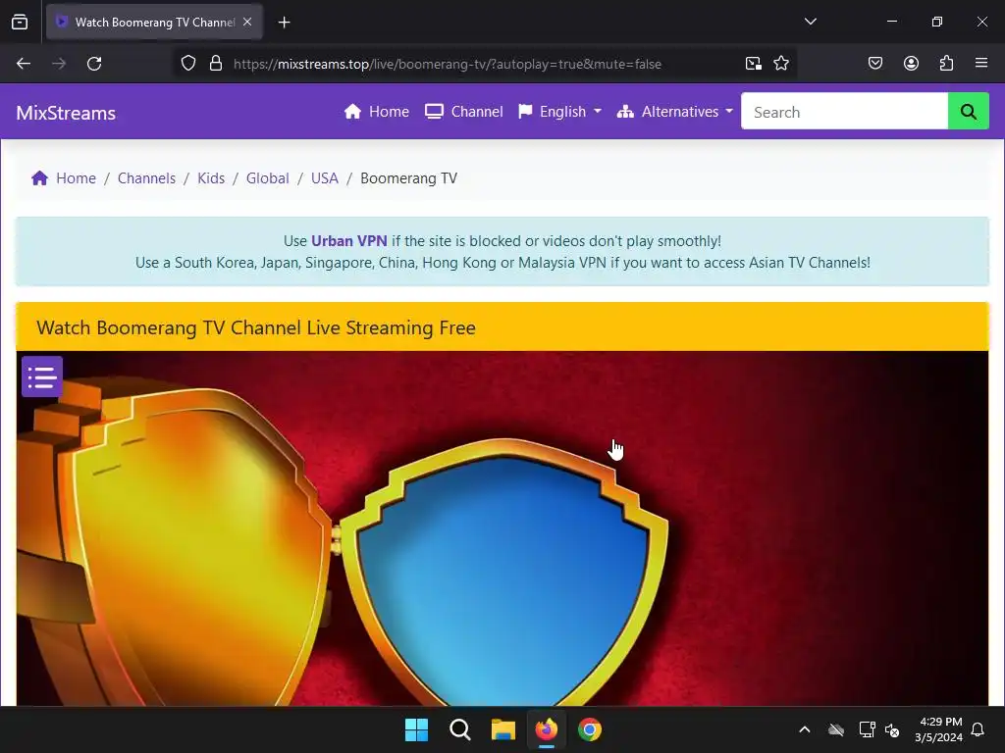Expand the list all tabs chevron
1005x753 pixels.
(810, 22)
